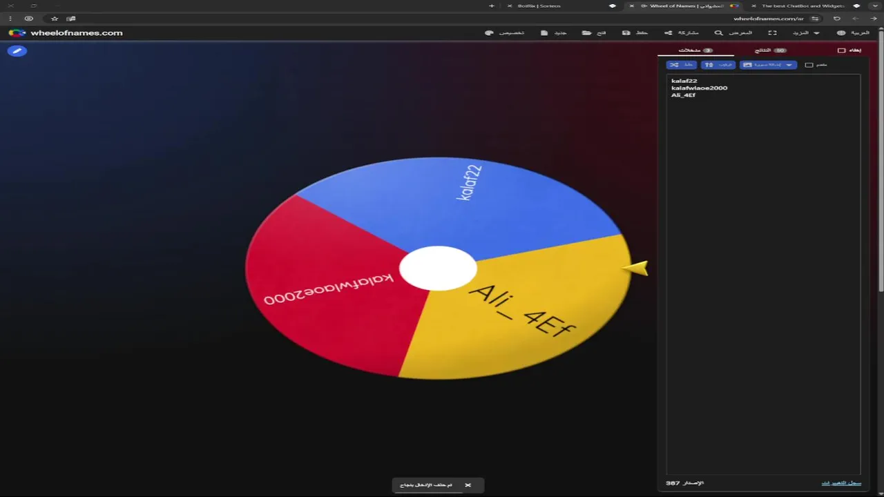
Task: Click the 'Ali_4Ef' entry text
Action: [x=683, y=95]
